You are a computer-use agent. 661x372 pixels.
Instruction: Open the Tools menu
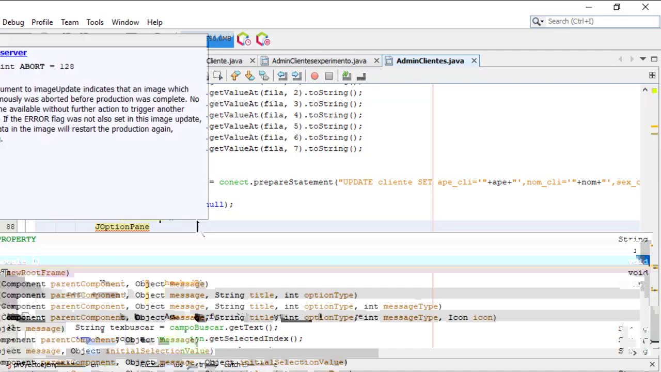coord(95,22)
